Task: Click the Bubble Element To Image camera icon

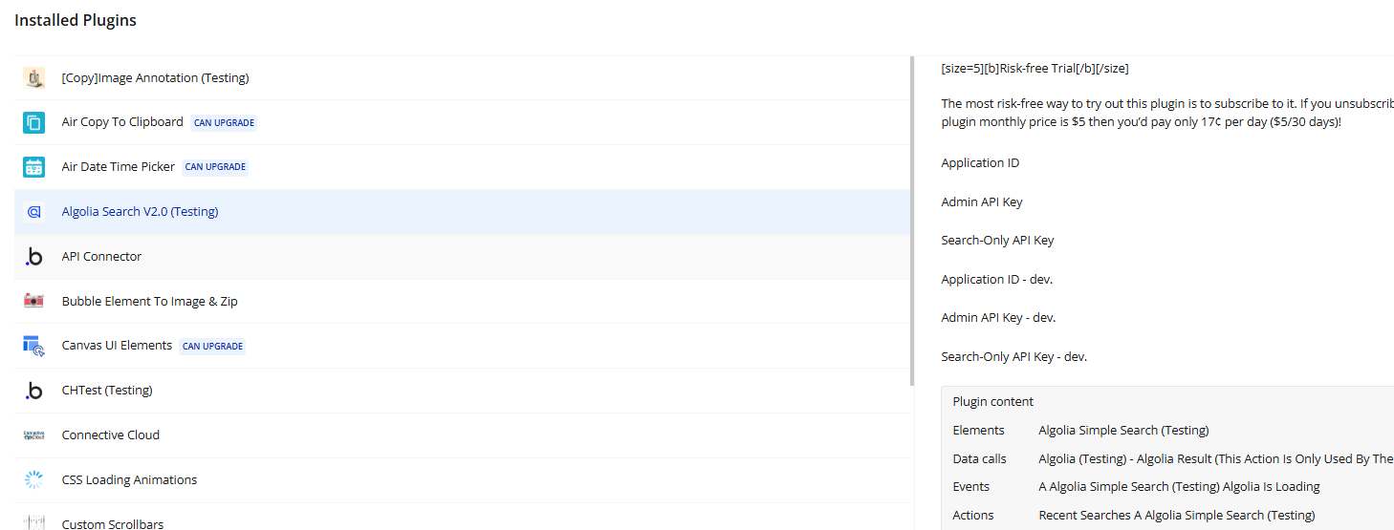Action: 34,301
